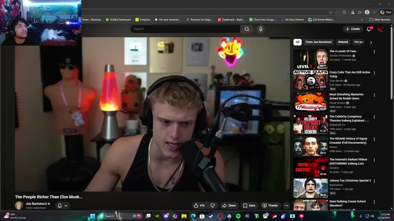Open Steam from the taskbar
Viewport: 394px width, 221px height.
point(211,216)
